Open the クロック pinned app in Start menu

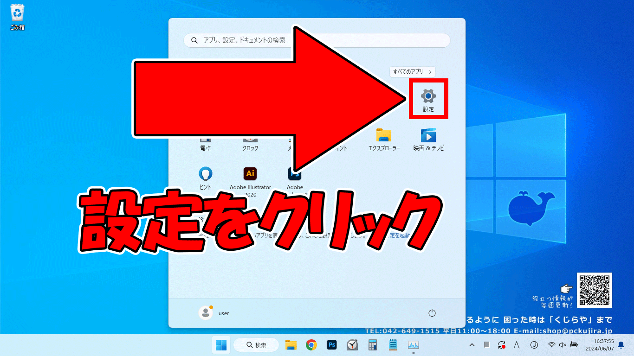click(x=250, y=143)
